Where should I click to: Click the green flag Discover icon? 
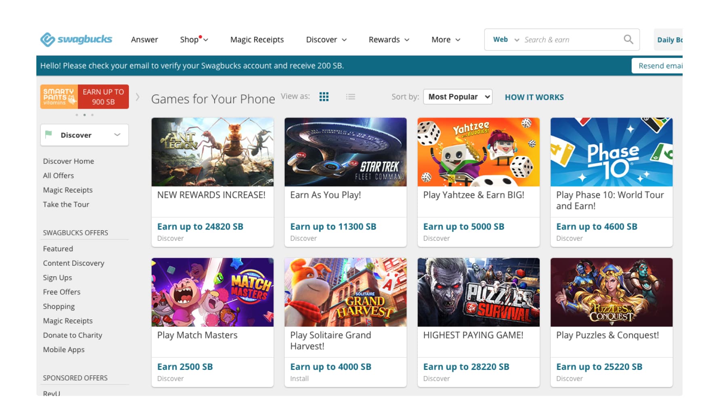[49, 134]
